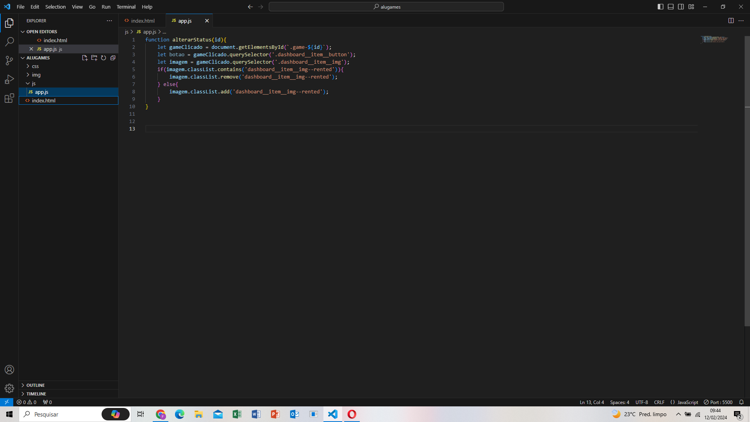
Task: Open Opera browser from taskbar
Action: click(x=352, y=414)
